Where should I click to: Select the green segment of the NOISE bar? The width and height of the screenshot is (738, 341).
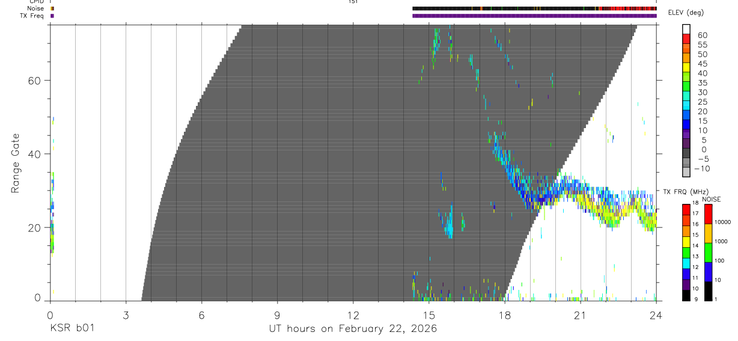tap(708, 253)
